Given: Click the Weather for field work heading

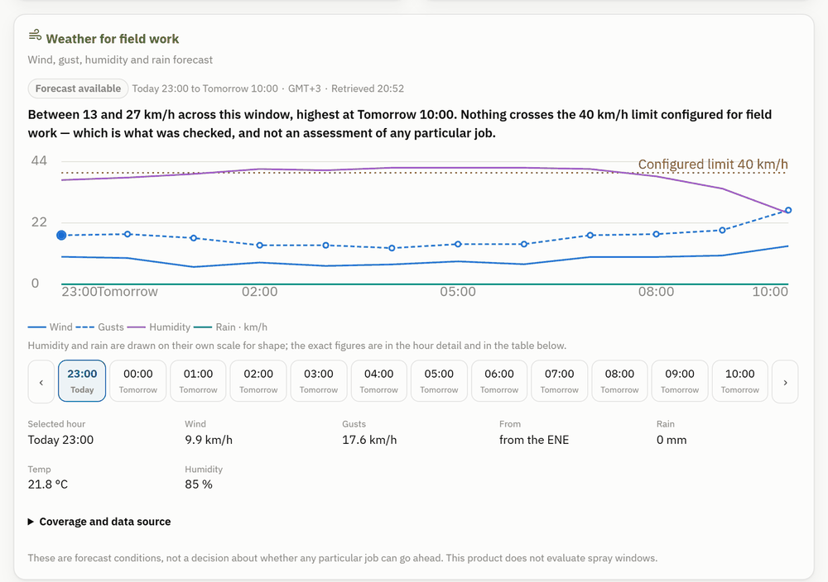Looking at the screenshot, I should click(x=113, y=39).
